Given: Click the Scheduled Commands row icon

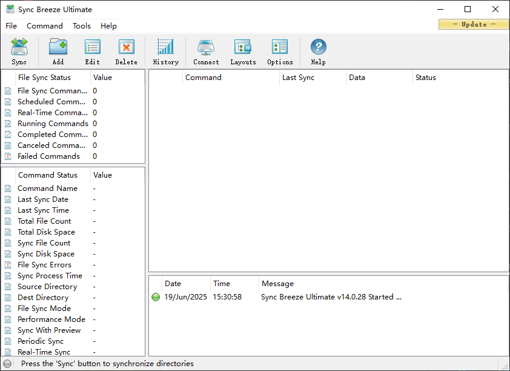Looking at the screenshot, I should click(x=8, y=102).
